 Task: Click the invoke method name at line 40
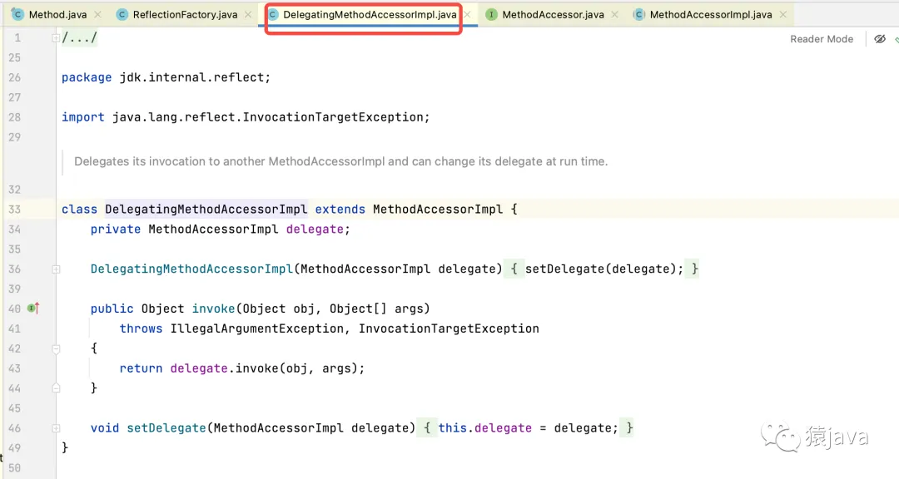(213, 309)
